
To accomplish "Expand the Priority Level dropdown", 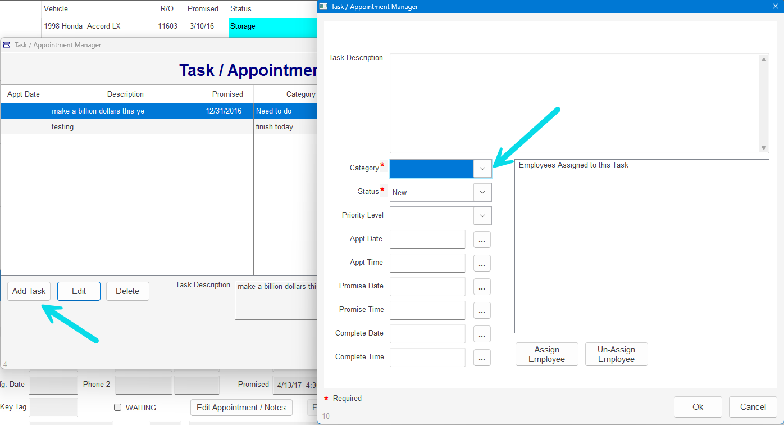I will click(x=482, y=216).
